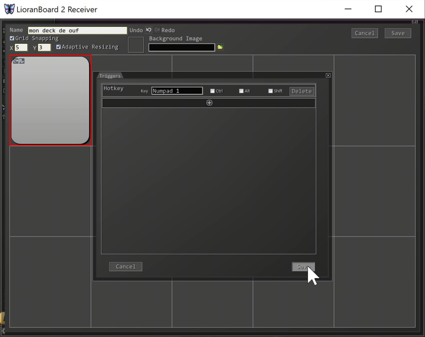Toggle the Adaptive Resizing checkbox
425x337 pixels.
(59, 47)
